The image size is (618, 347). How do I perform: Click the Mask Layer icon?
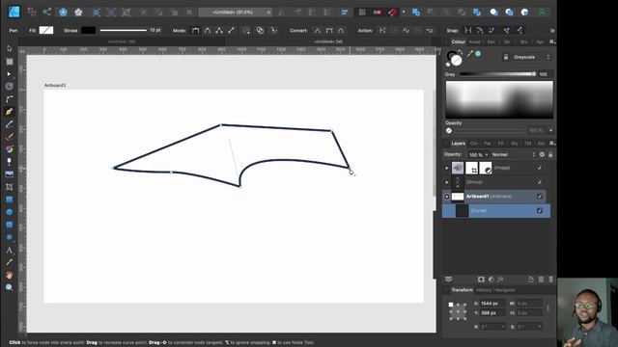[481, 280]
